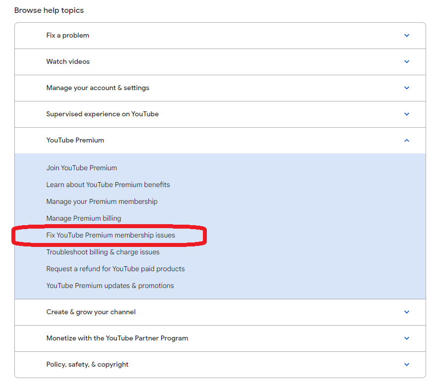Collapse the YouTube Premium chevron
The width and height of the screenshot is (433, 385).
[406, 141]
